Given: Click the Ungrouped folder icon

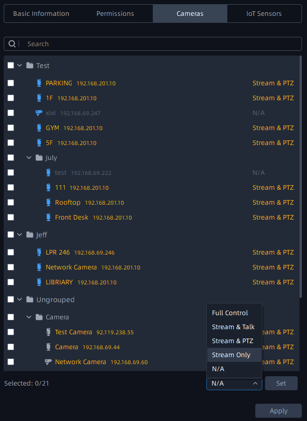Looking at the screenshot, I should 30,299.
